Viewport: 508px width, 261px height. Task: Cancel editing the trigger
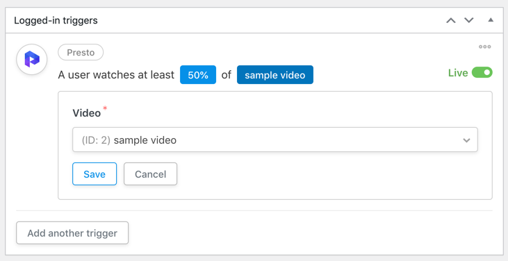pos(150,174)
